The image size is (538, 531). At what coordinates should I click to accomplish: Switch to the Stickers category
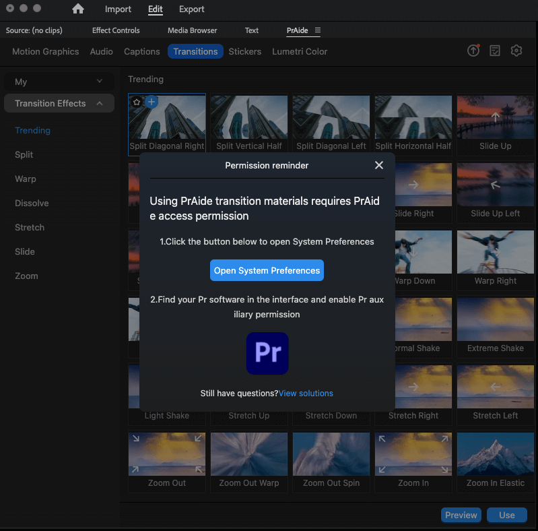click(x=244, y=51)
